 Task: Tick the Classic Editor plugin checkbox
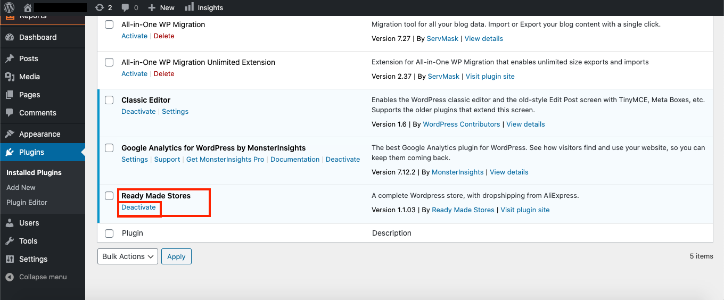109,100
